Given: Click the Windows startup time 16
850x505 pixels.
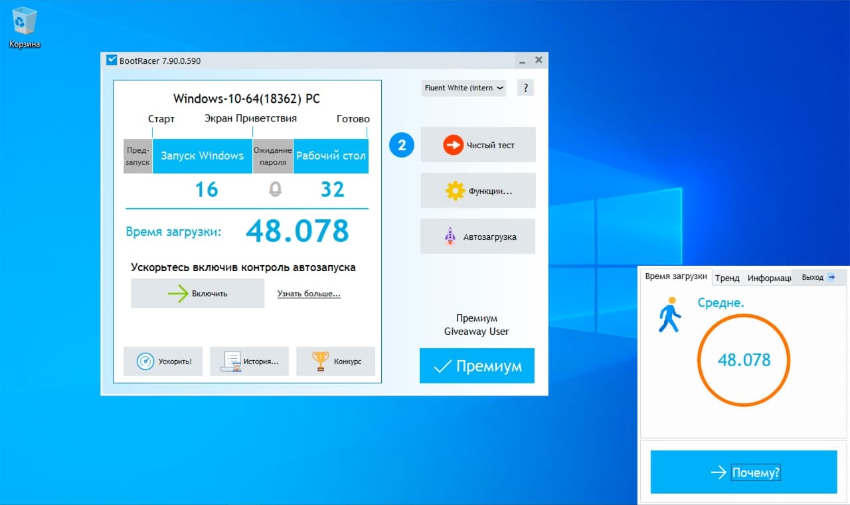Looking at the screenshot, I should pos(207,190).
